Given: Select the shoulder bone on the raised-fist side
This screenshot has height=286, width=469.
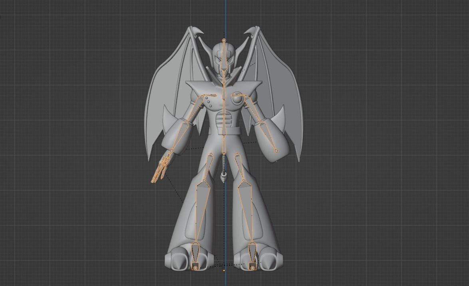Looking at the screenshot, I should pyautogui.click(x=238, y=96).
